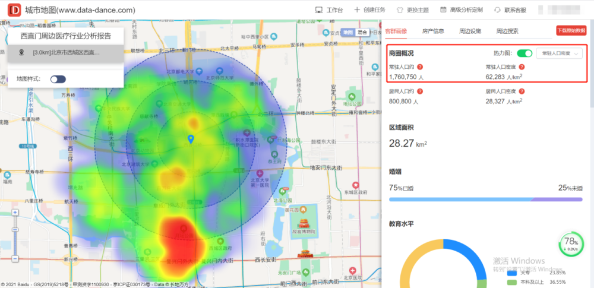The height and width of the screenshot is (288, 594).
Task: Click the blue center marker pin on map
Action: (191, 139)
